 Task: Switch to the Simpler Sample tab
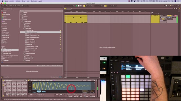(85, 80)
